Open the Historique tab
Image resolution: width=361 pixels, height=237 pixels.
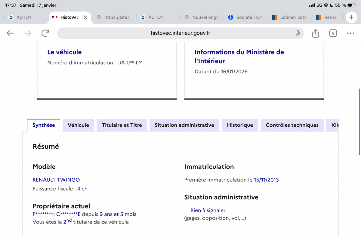click(240, 125)
